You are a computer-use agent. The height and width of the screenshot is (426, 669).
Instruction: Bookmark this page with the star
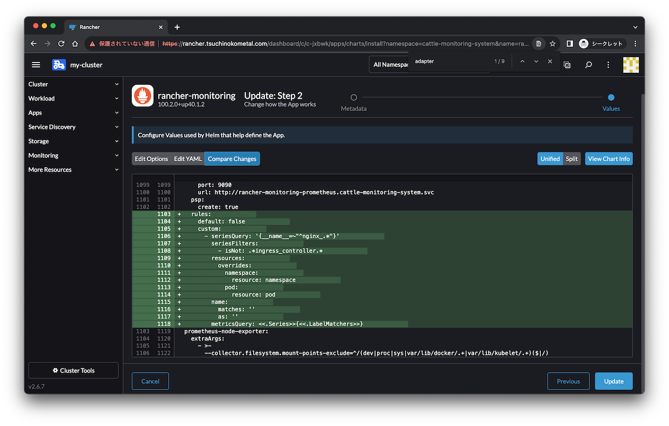[553, 44]
